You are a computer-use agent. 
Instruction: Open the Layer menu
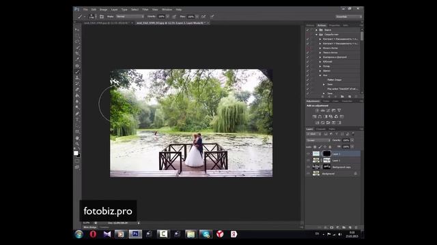point(114,10)
